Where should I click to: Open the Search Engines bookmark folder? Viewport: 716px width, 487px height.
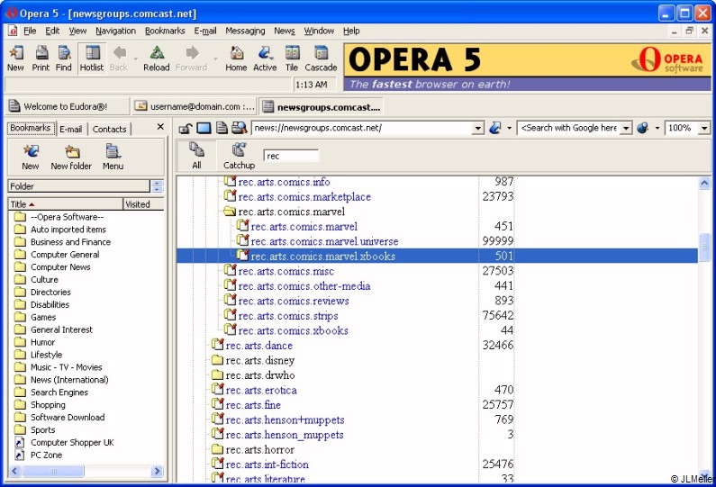tap(51, 392)
